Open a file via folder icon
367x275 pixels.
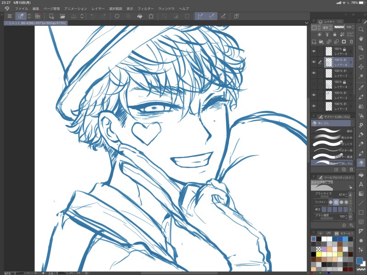tap(62, 16)
